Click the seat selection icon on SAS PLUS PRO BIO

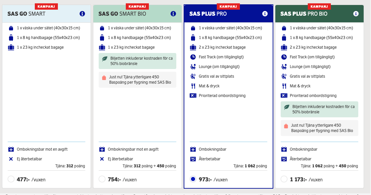[284, 76]
